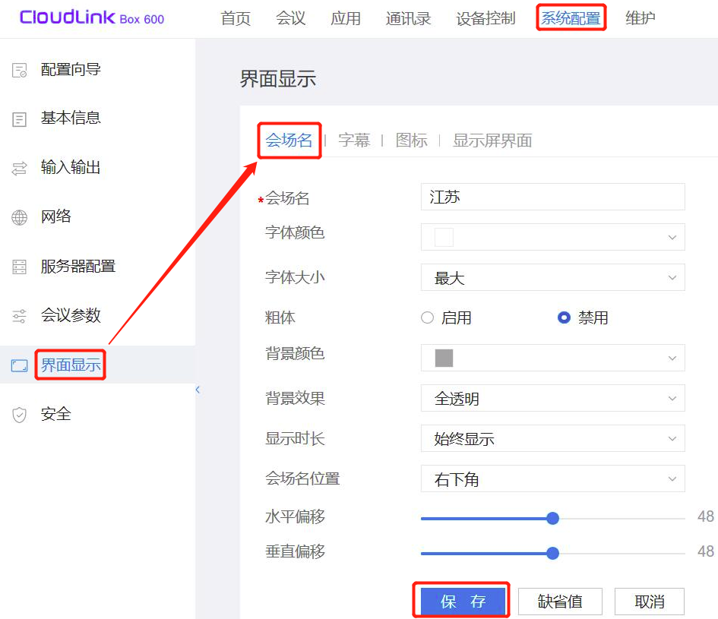Click the 垂直偏移 value 48
Viewport: 718px width, 619px height.
[x=706, y=551]
